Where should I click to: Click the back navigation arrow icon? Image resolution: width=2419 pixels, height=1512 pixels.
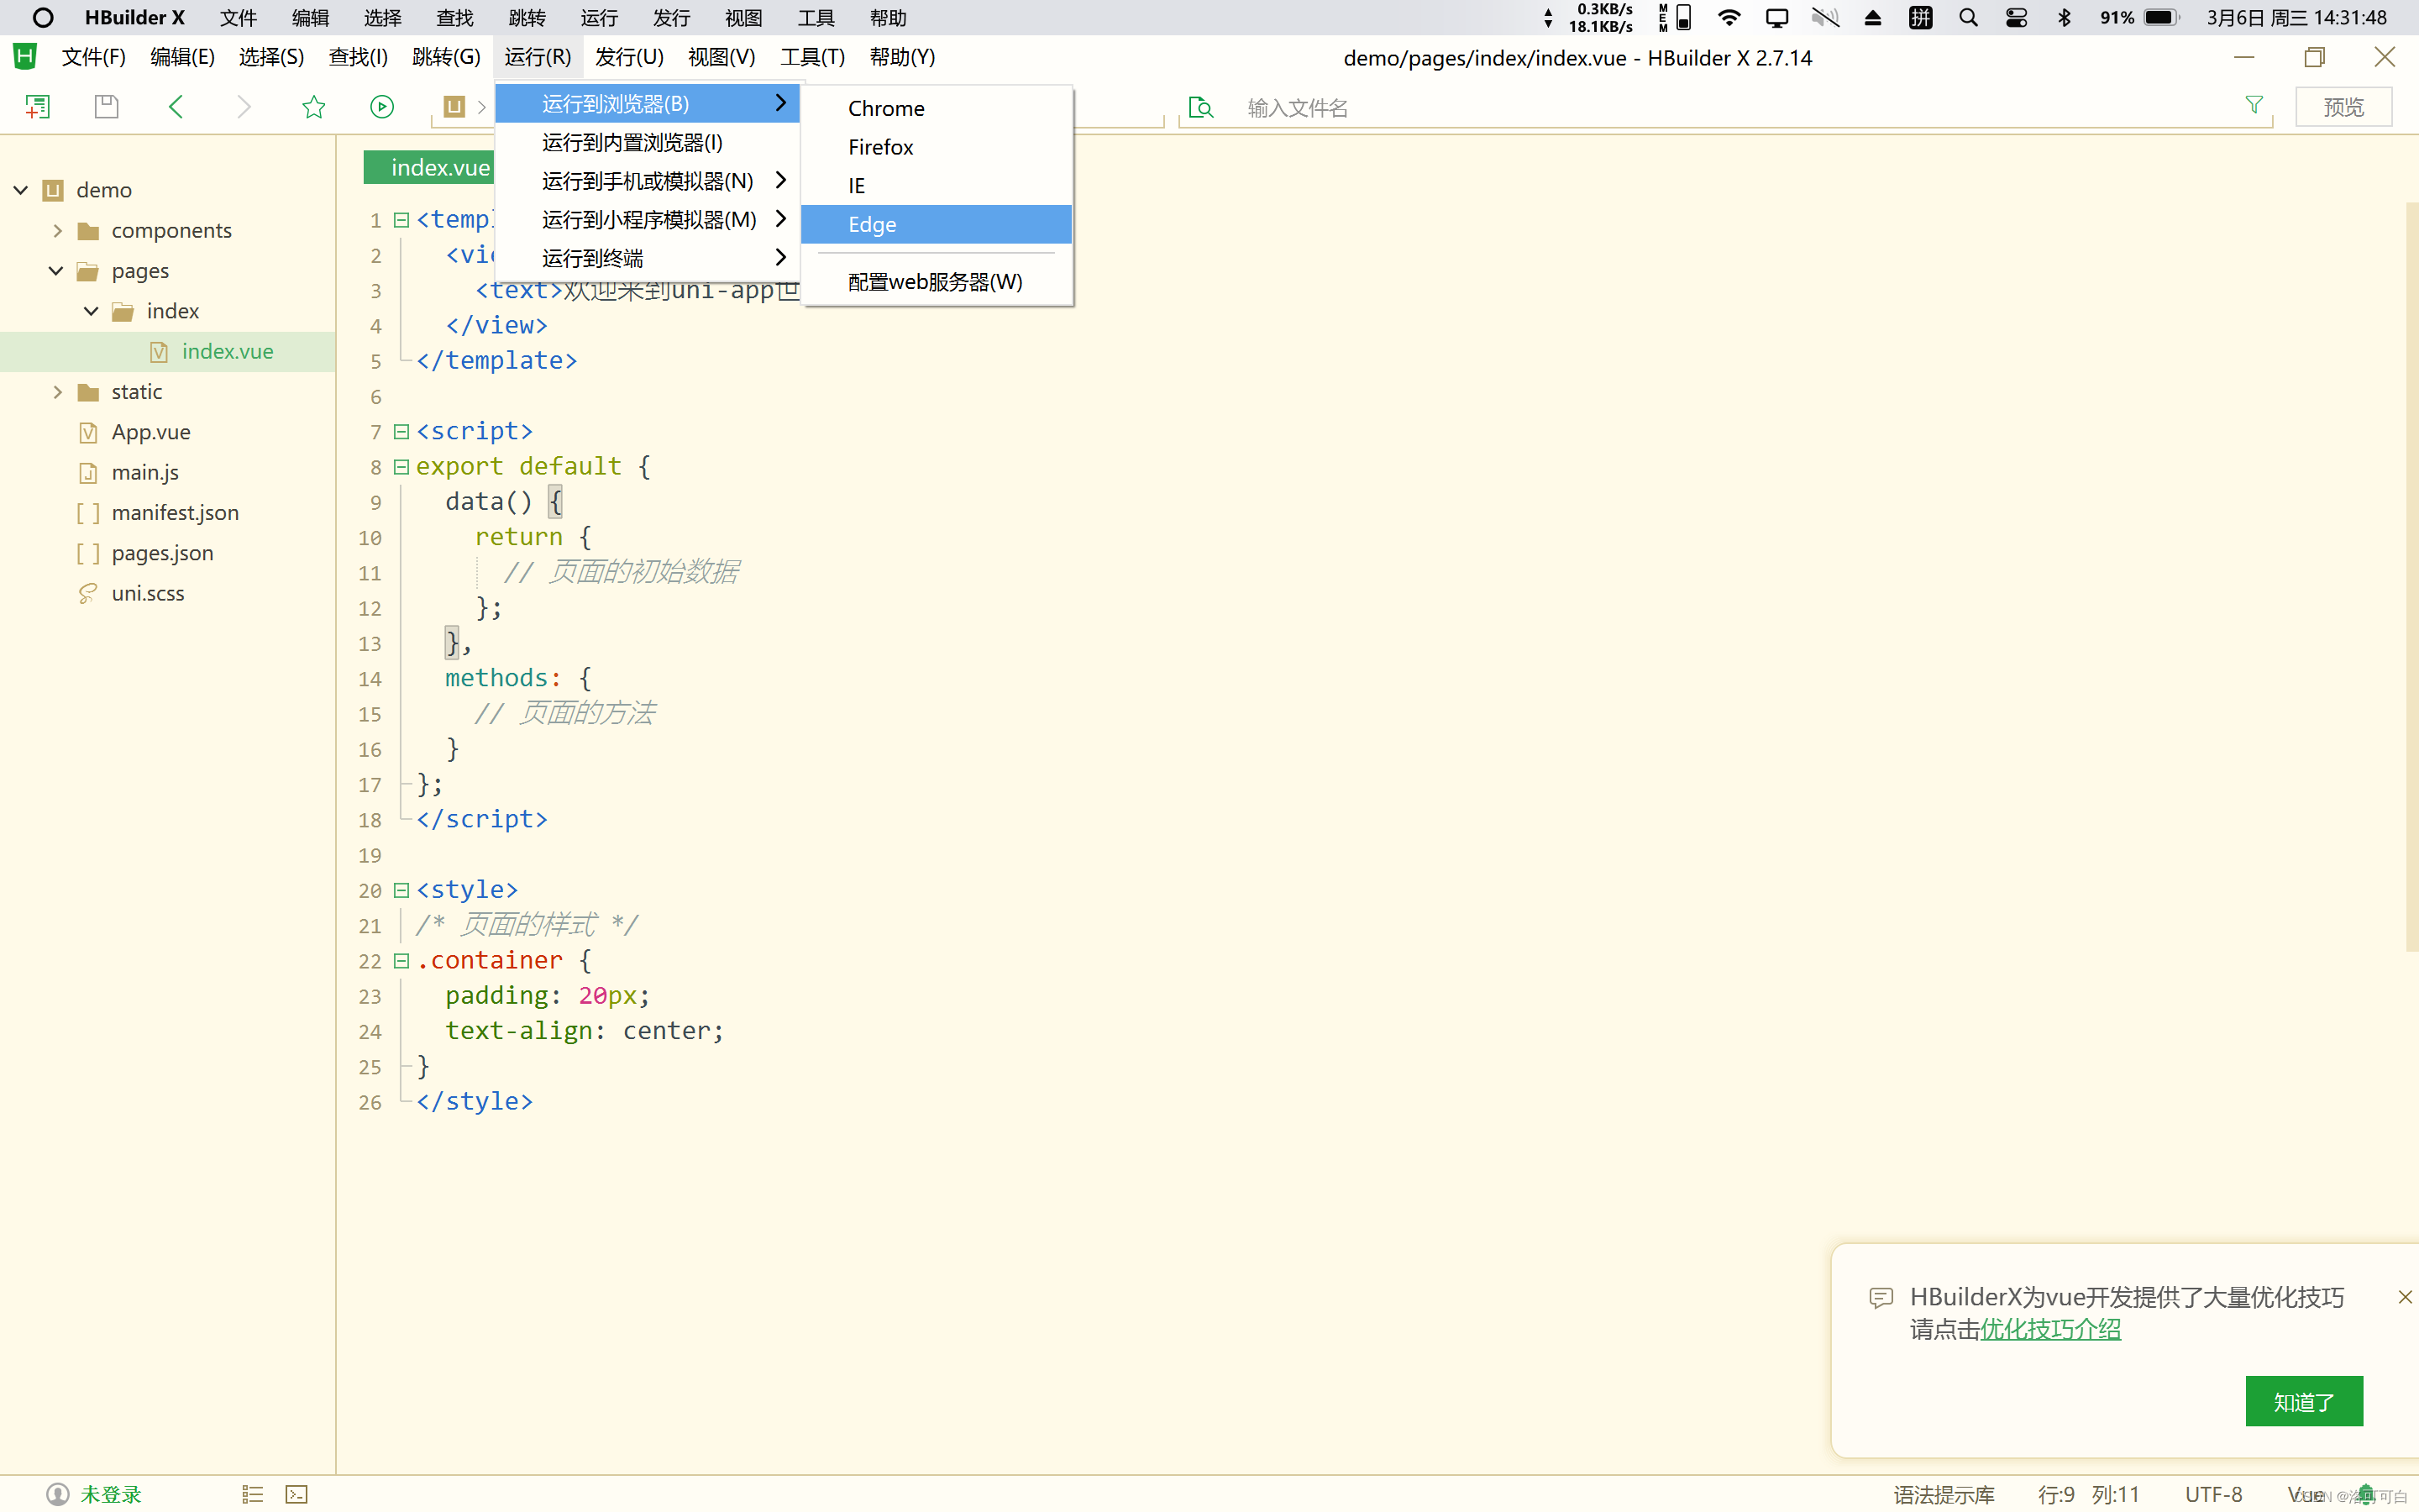176,107
